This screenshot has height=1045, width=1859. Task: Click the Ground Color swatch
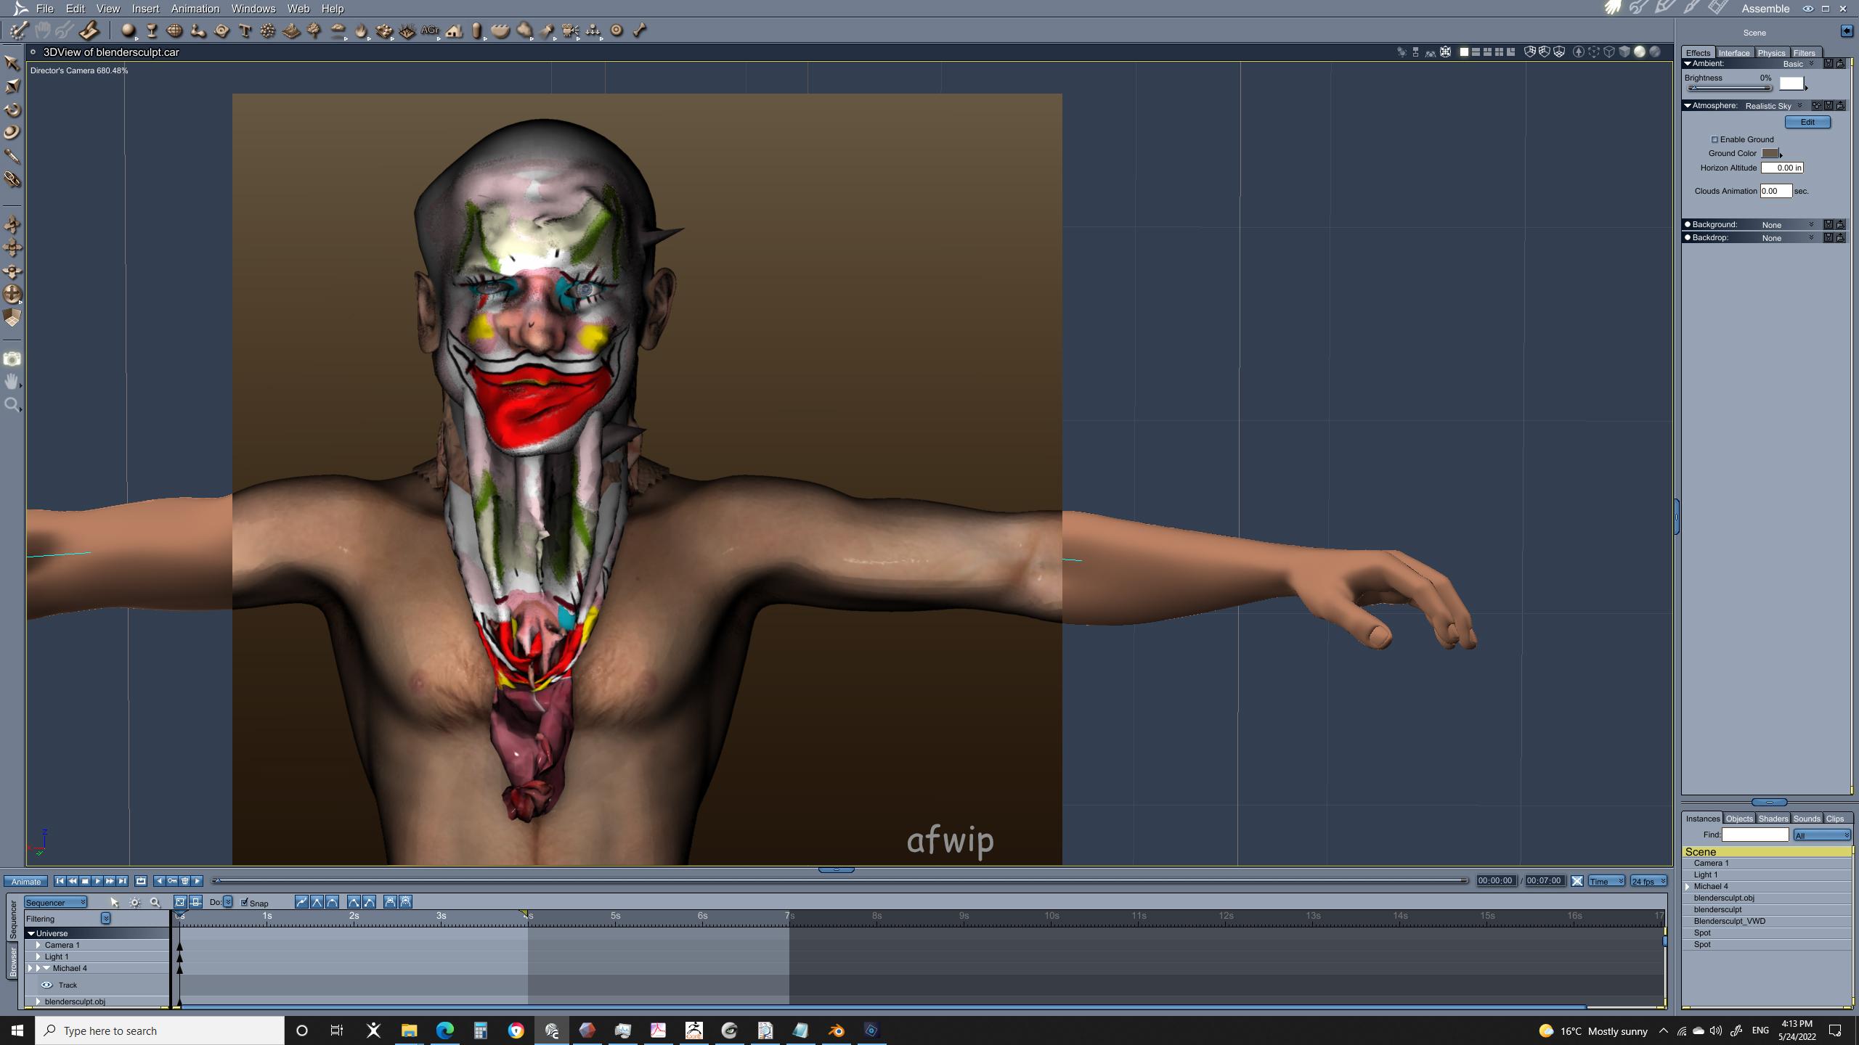[1770, 153]
